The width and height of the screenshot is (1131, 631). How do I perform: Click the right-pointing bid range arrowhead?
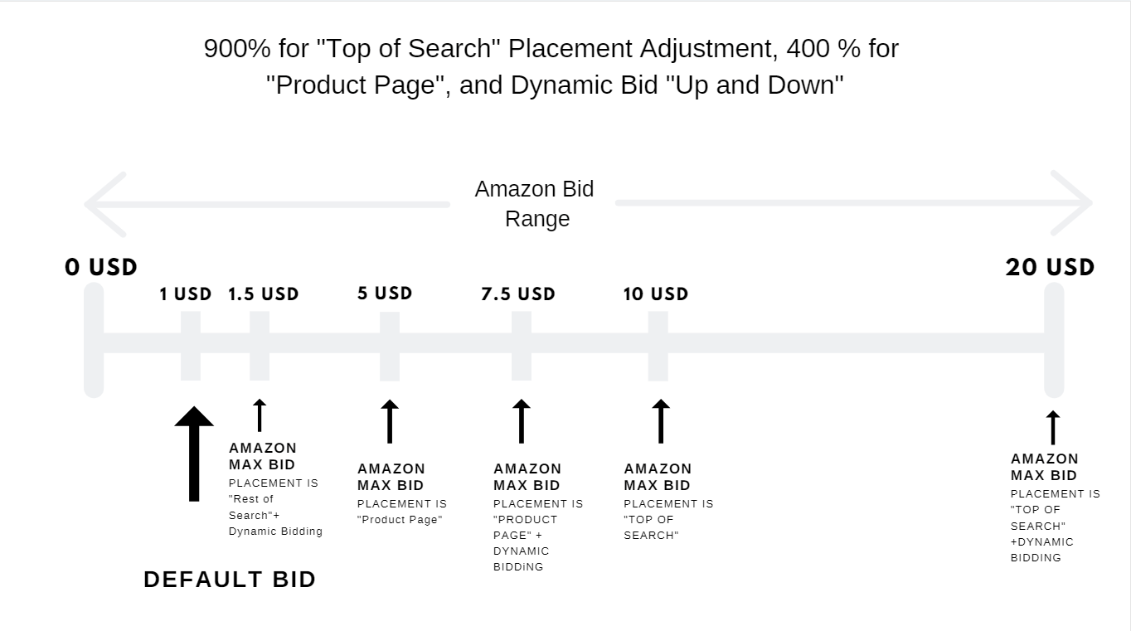coord(1072,203)
